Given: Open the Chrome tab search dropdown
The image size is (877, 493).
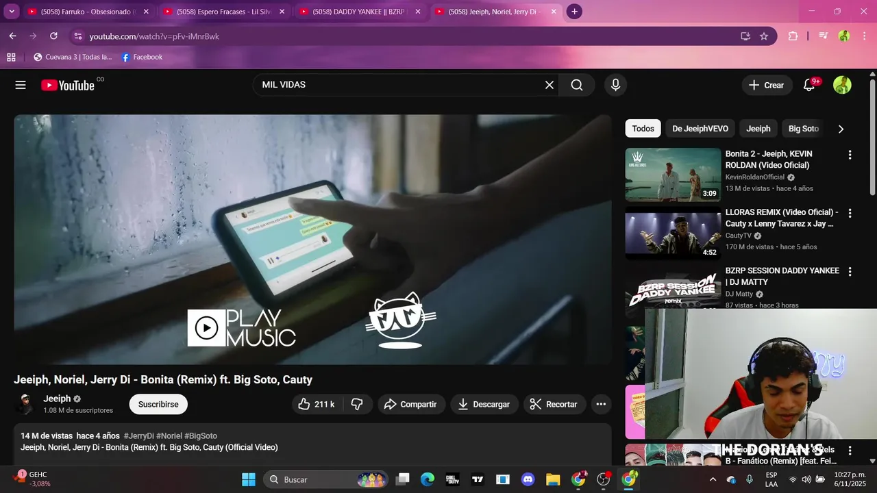Looking at the screenshot, I should click(12, 12).
